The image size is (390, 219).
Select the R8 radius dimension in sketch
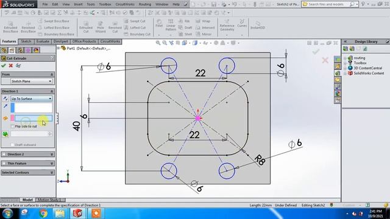(260, 160)
